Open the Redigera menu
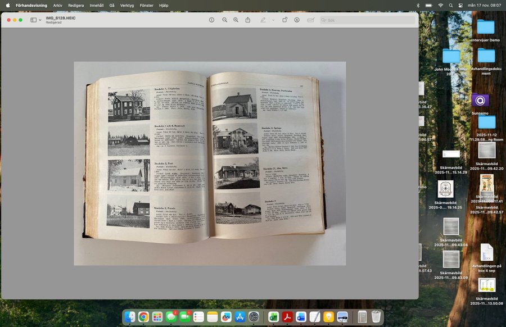 [76, 5]
